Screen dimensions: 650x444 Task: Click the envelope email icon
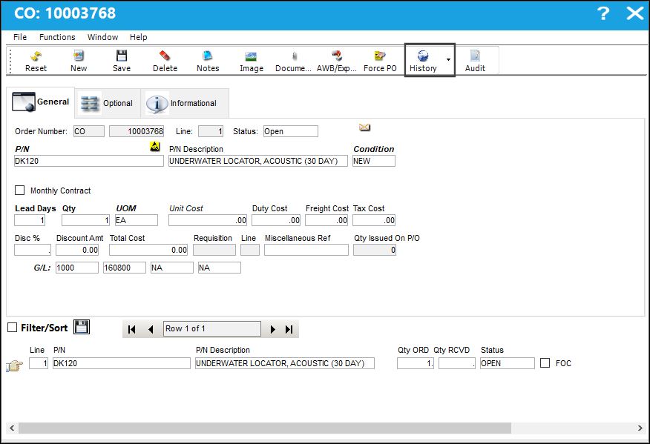pos(364,127)
